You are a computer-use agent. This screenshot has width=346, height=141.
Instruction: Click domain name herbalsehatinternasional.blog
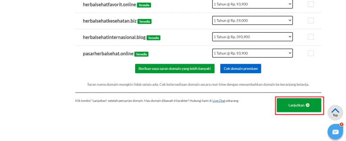coord(114,37)
